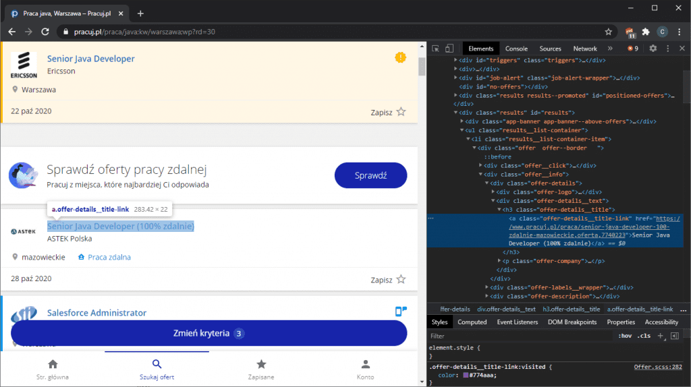Open the Event Listeners tab

[518, 322]
